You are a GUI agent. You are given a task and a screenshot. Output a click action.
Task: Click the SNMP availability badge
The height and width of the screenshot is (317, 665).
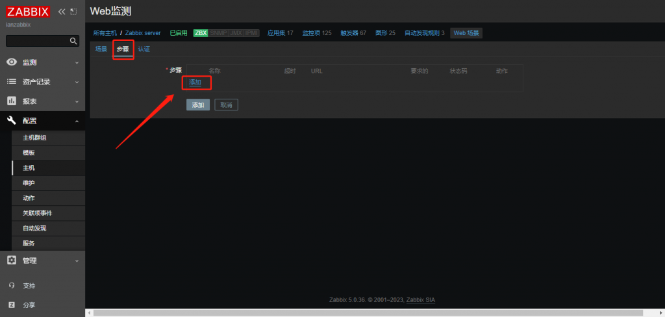218,32
